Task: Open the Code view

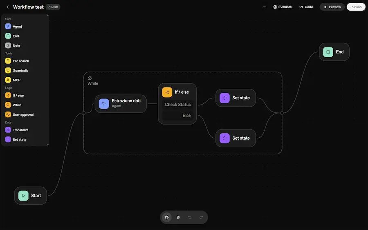Action: [306, 7]
